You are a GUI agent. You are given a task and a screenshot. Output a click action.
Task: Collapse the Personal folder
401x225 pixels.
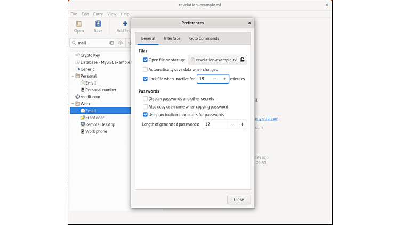tap(73, 76)
